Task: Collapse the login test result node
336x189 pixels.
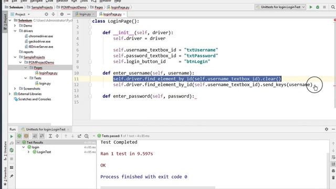Action: tap(24, 147)
